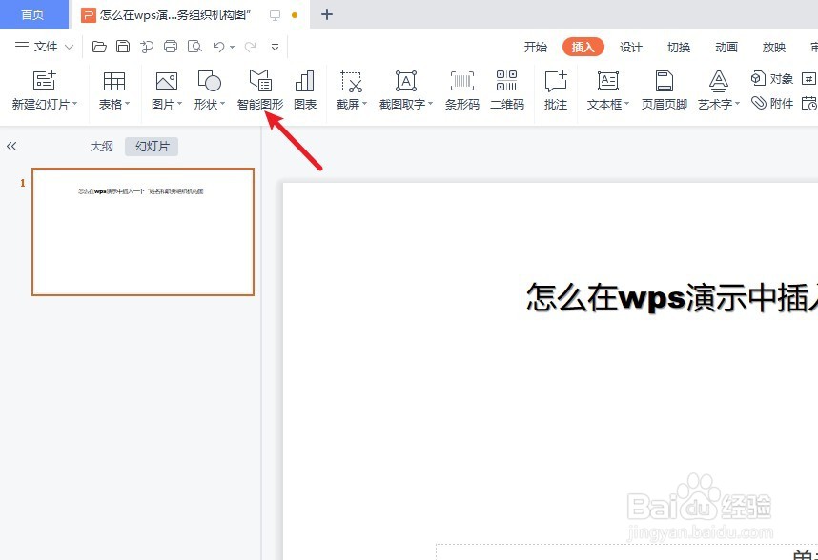Open the 设计 ribbon tab

[631, 48]
